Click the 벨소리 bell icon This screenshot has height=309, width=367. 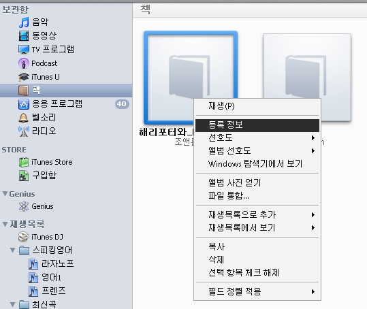tap(23, 118)
